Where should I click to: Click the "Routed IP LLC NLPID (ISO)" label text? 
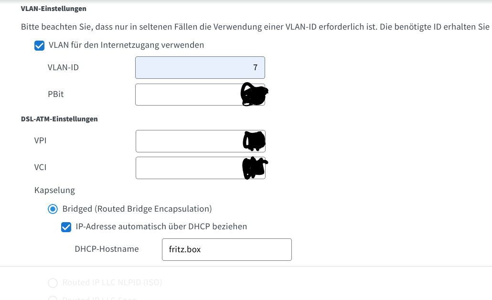coord(112,283)
